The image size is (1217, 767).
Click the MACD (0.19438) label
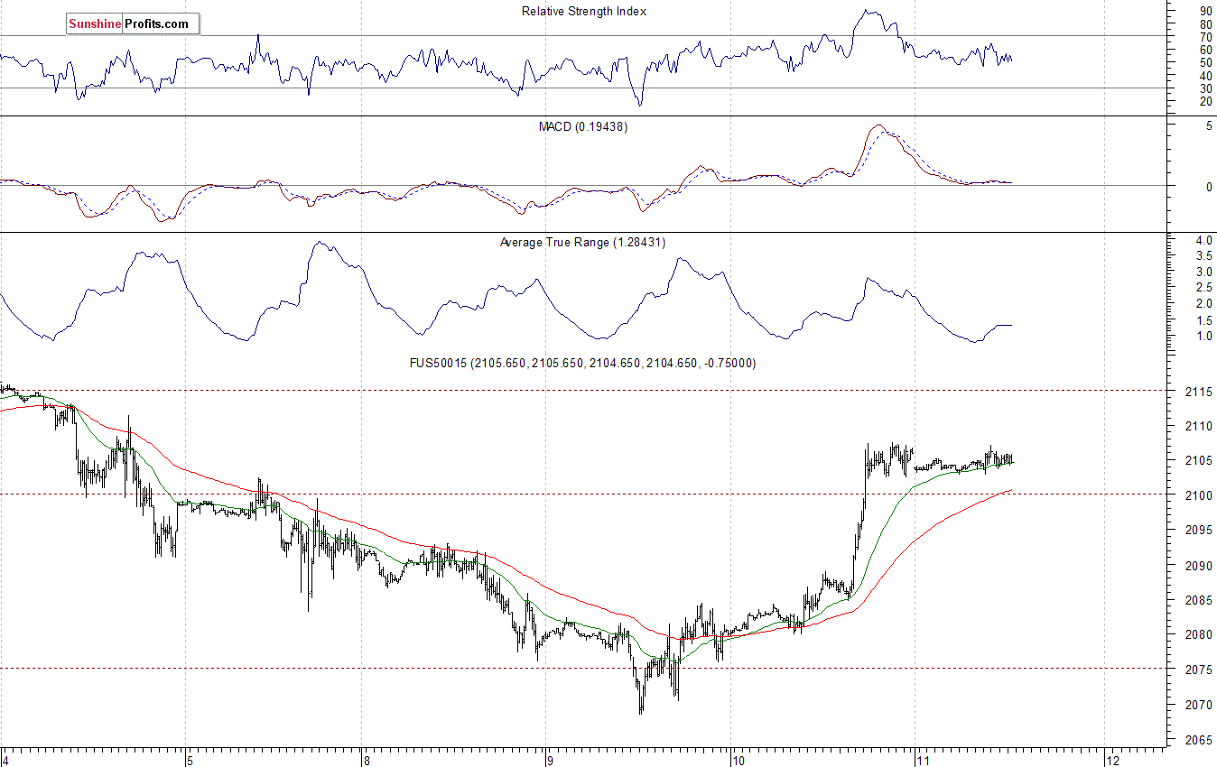point(583,127)
